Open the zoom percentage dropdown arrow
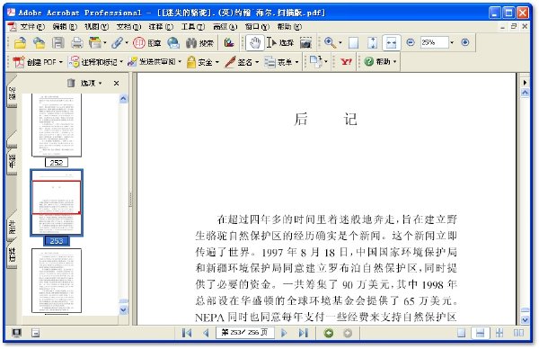Image resolution: width=539 pixels, height=349 pixels. [x=452, y=42]
